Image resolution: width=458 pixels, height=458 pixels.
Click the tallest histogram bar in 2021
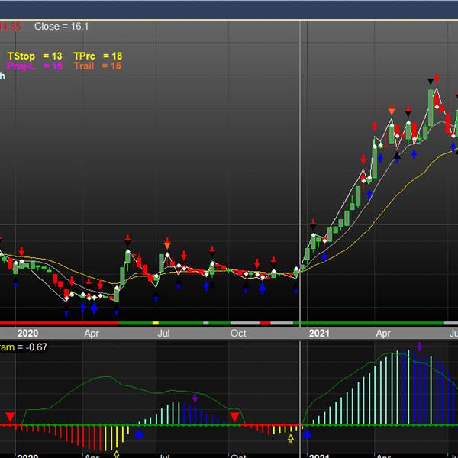[x=408, y=387]
